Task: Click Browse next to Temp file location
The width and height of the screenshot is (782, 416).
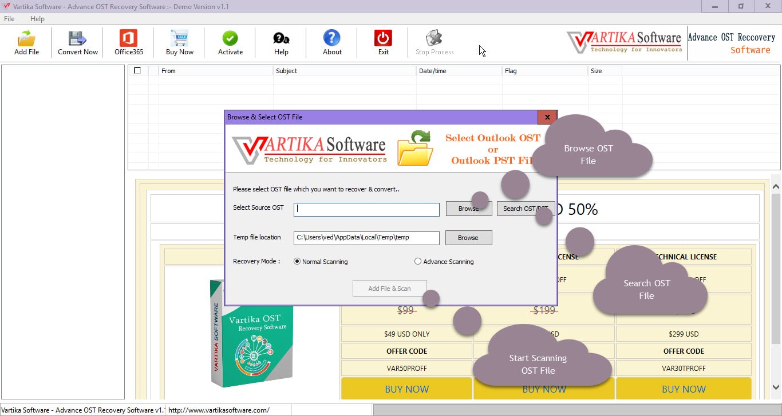Action: coord(468,238)
